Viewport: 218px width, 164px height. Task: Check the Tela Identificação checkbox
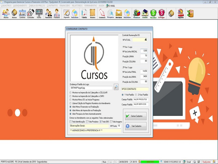(71, 122)
